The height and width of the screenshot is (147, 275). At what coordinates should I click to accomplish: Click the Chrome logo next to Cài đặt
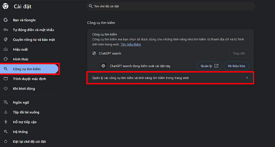6,6
